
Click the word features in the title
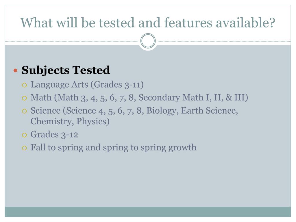tap(188, 23)
